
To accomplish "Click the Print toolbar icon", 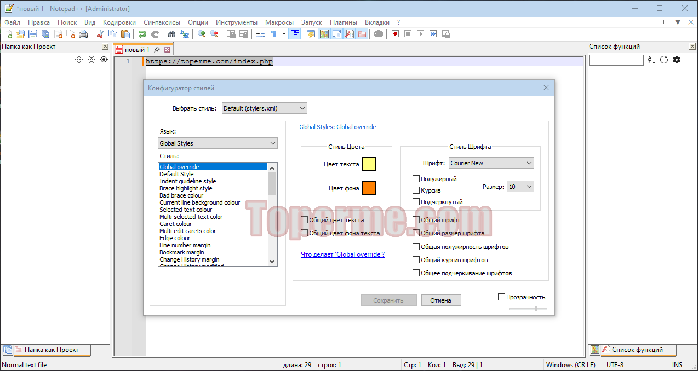I will 83,34.
